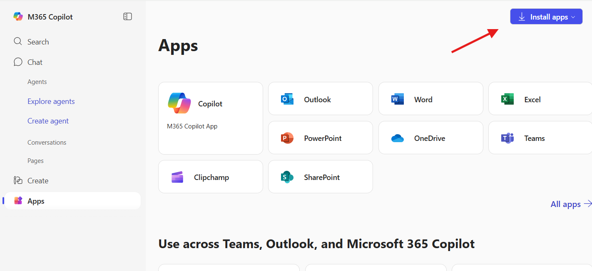Click the Create agent link
592x271 pixels.
(x=48, y=121)
